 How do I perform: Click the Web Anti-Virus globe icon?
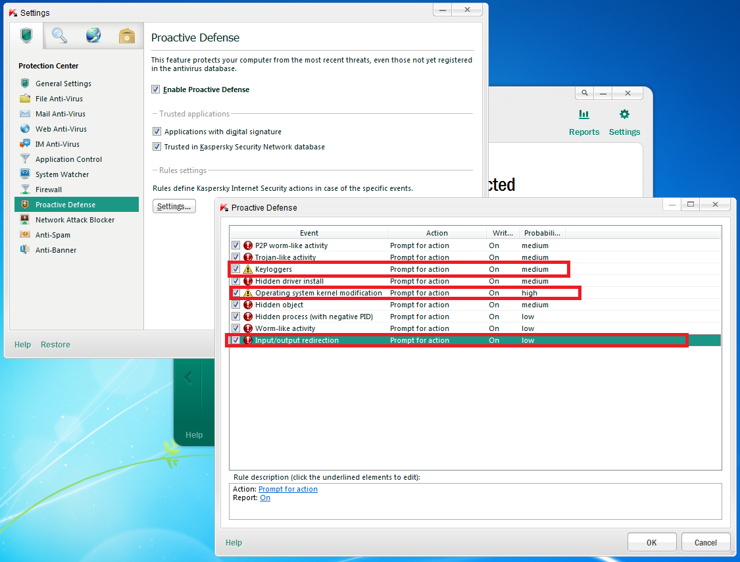coord(25,128)
